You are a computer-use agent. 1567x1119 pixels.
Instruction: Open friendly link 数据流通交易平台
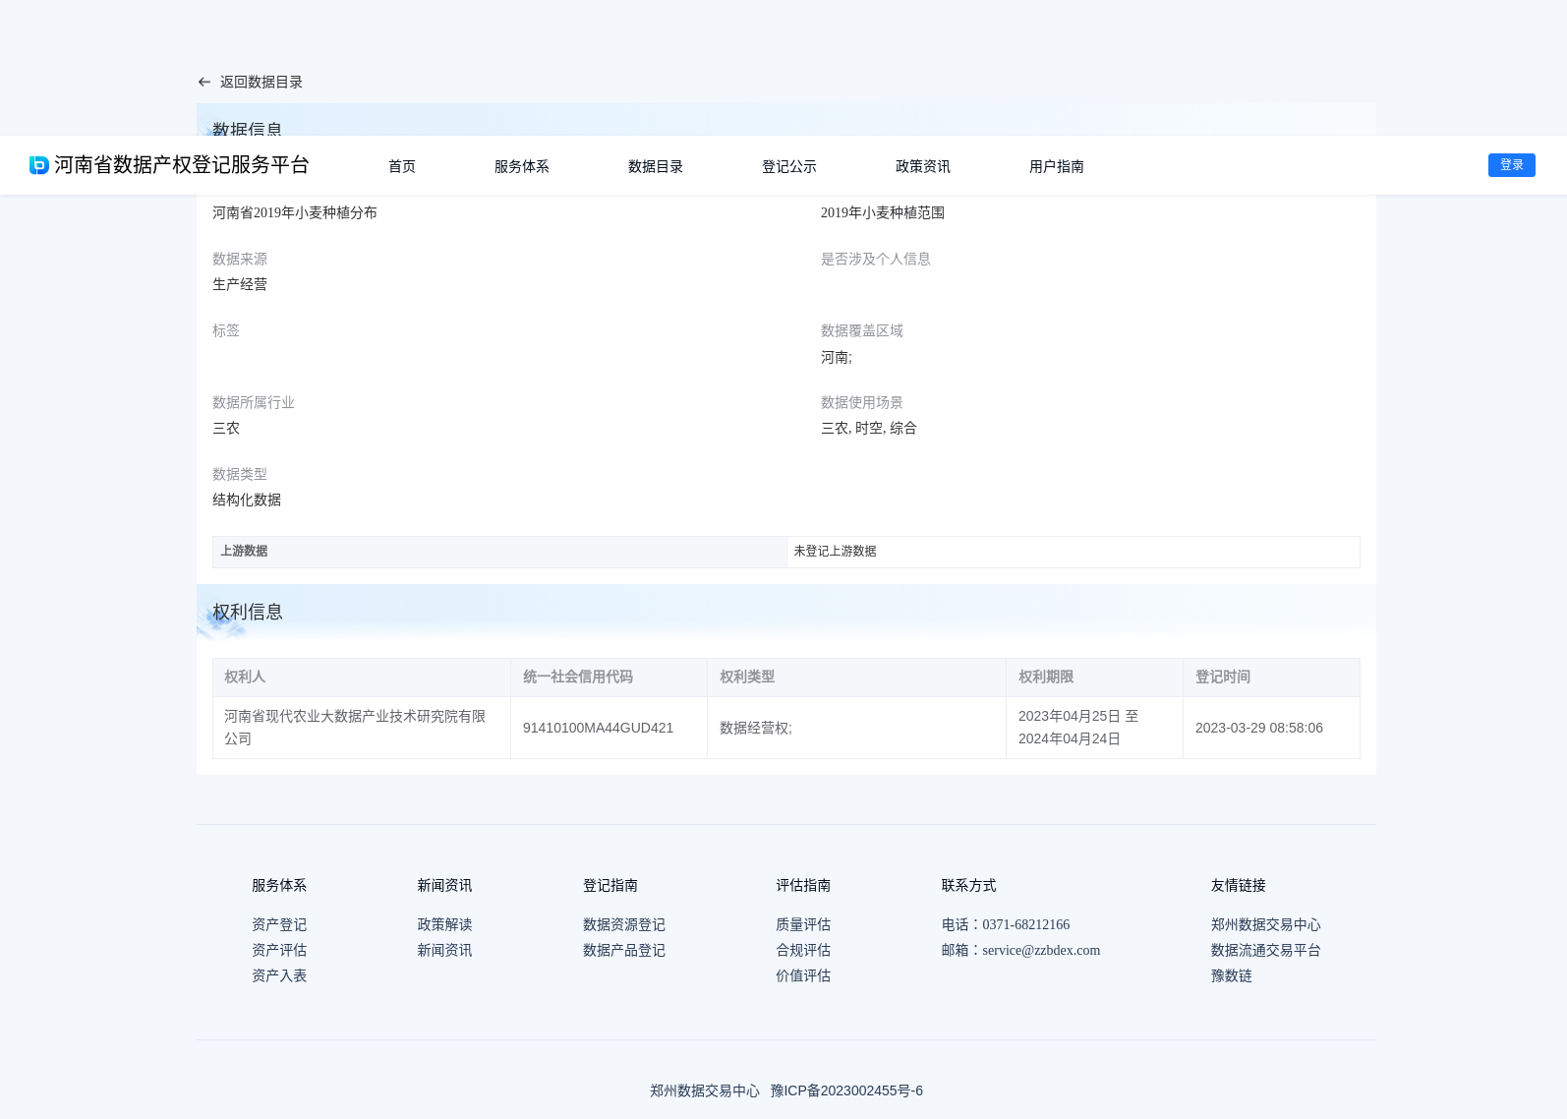click(1266, 950)
